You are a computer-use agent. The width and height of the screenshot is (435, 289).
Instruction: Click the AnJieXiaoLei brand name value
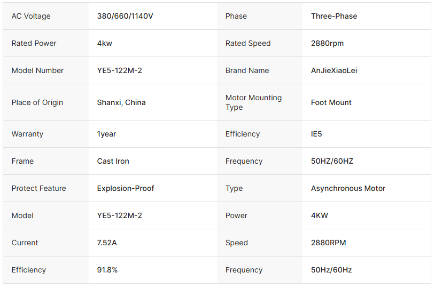tap(334, 70)
